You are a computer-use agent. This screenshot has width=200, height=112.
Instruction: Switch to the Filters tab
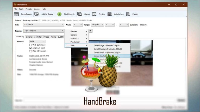click(40, 37)
